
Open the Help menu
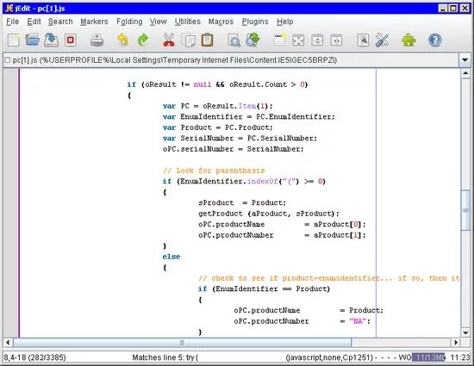point(284,22)
